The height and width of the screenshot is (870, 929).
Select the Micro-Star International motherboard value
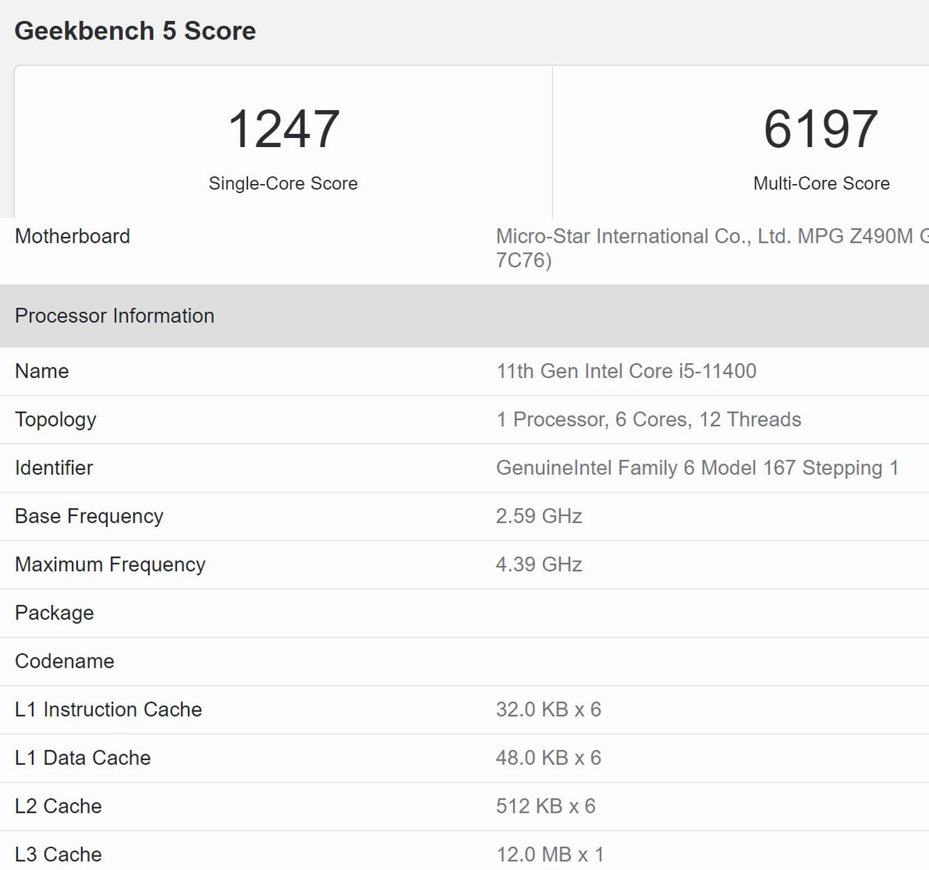[x=712, y=248]
